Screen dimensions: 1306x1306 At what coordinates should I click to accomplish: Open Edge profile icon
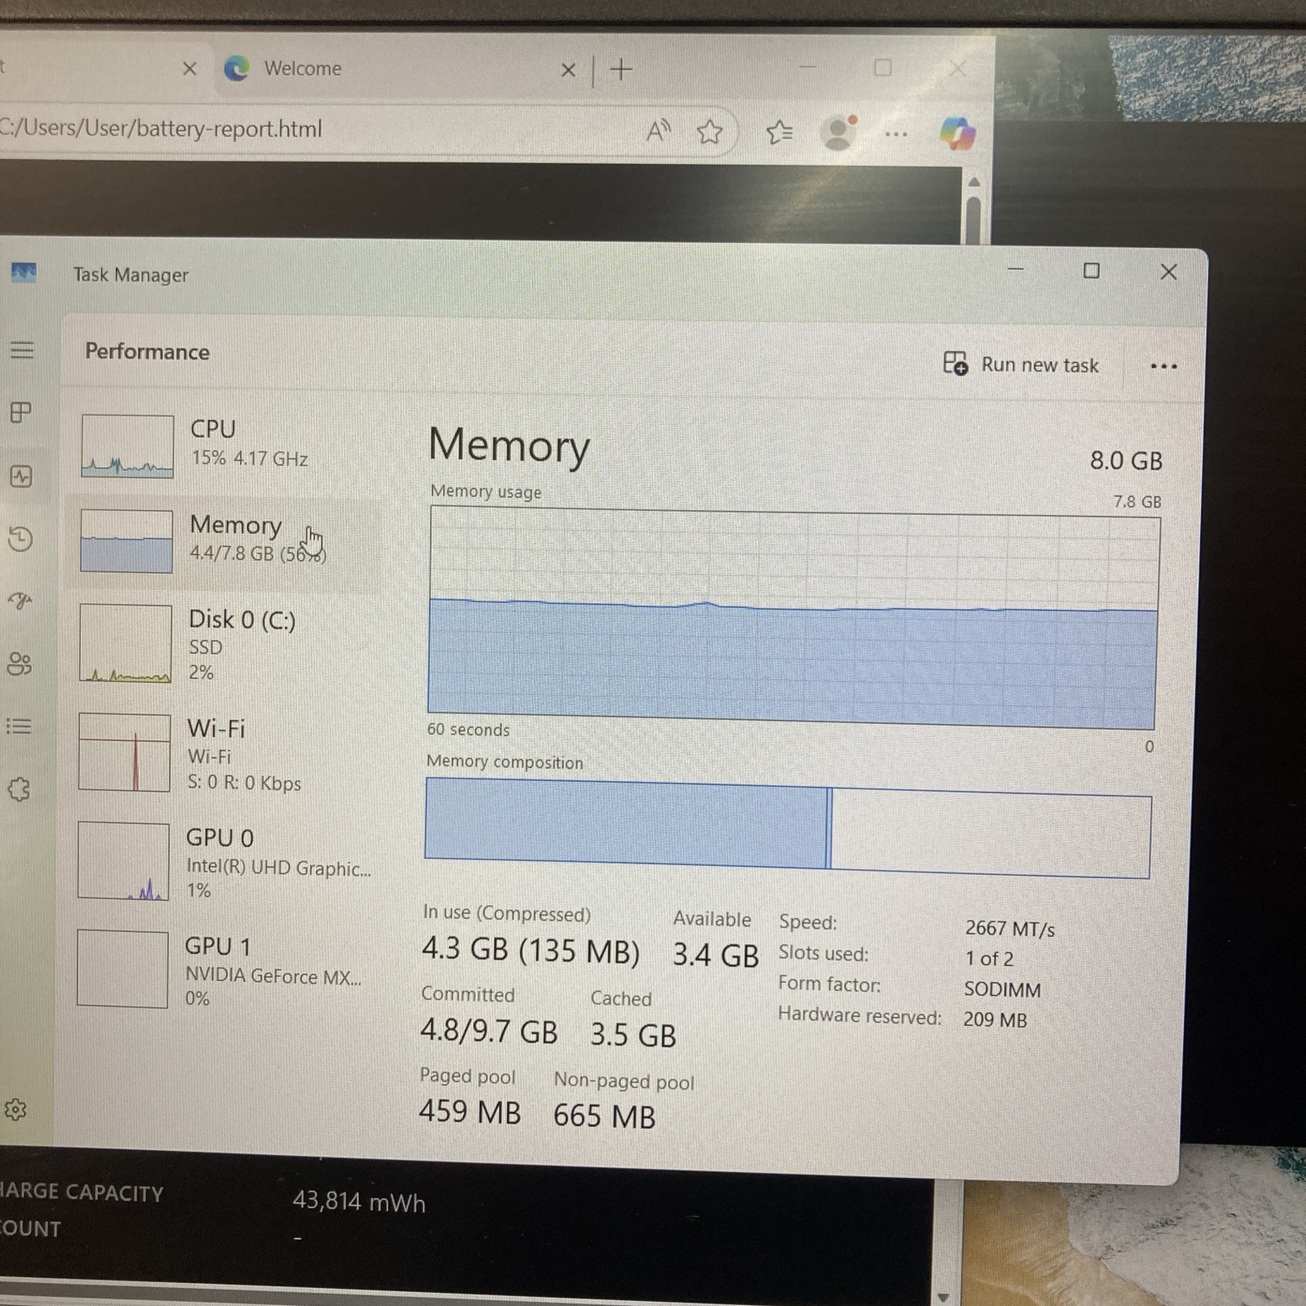[840, 133]
